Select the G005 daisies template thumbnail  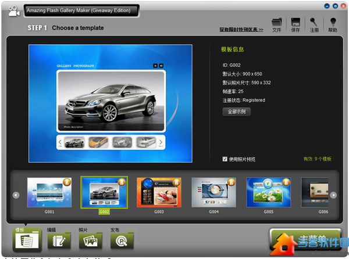tap(268, 192)
